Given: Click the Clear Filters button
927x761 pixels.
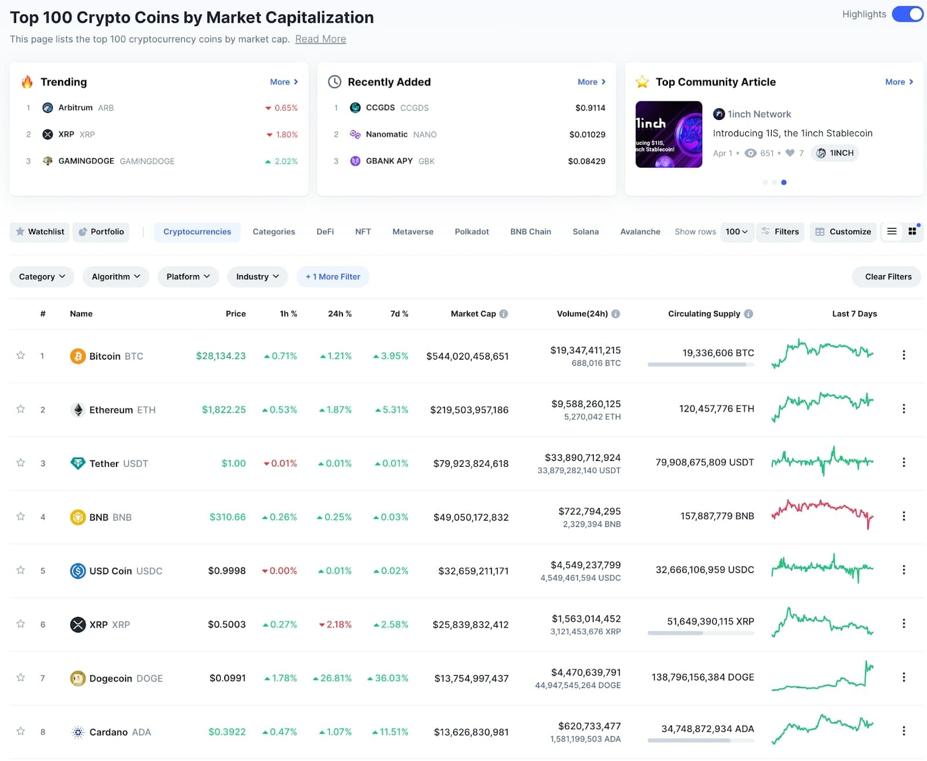Looking at the screenshot, I should click(888, 277).
